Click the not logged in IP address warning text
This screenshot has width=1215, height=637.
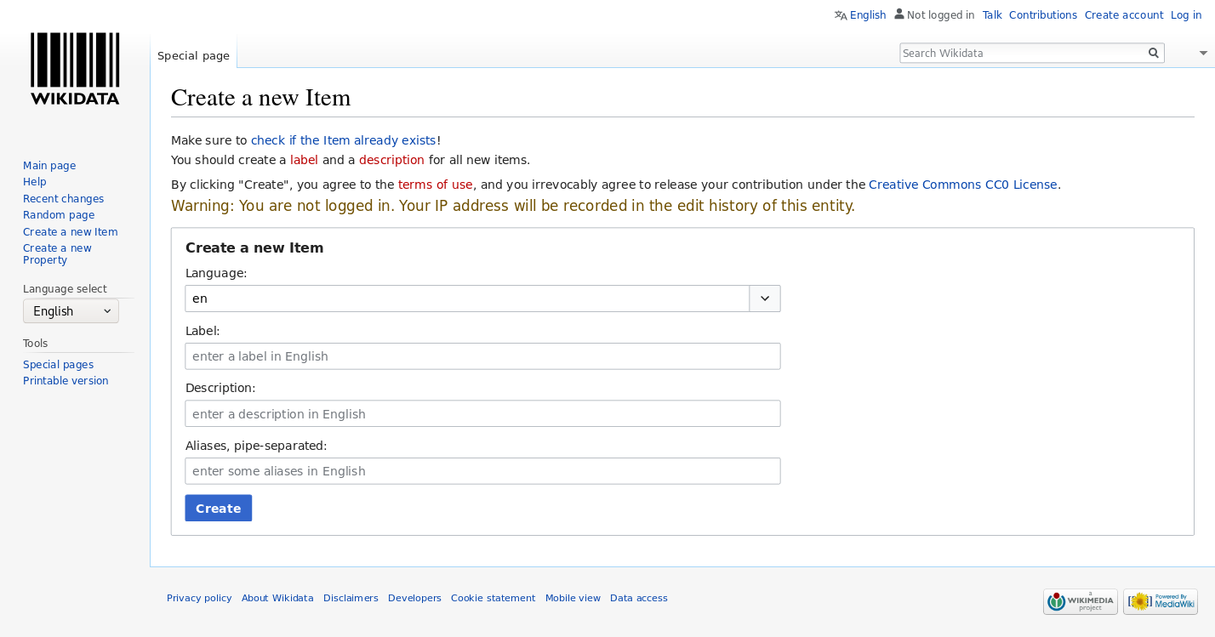point(513,206)
